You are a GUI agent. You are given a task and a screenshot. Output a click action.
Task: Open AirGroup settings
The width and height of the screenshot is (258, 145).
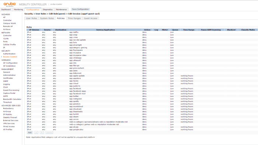click(7, 112)
